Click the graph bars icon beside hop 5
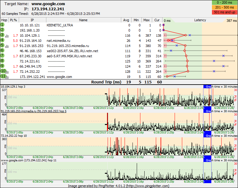The width and height of the screenshot is (238, 188). click(7, 46)
